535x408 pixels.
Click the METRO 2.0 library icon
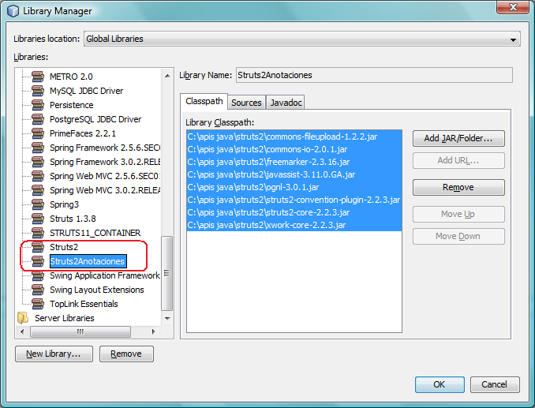tap(38, 77)
